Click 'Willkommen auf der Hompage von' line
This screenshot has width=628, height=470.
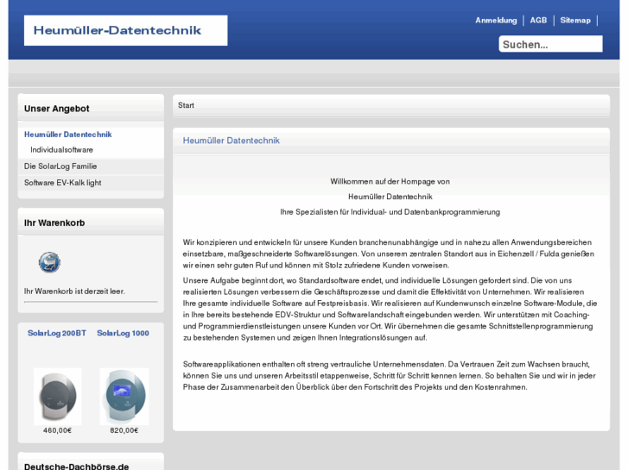390,182
